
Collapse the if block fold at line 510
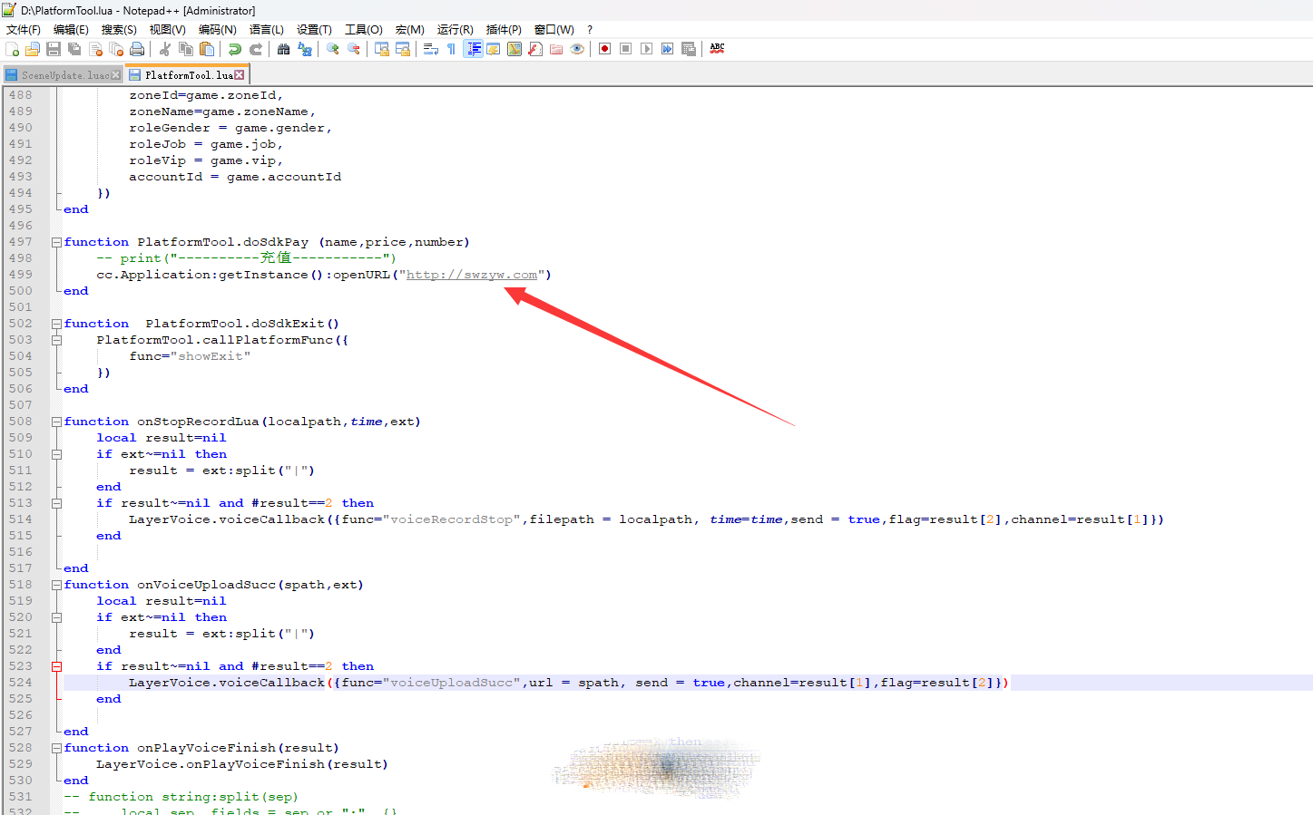point(56,454)
